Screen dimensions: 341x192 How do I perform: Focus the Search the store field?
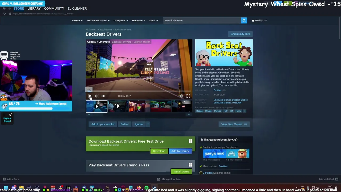(202, 21)
